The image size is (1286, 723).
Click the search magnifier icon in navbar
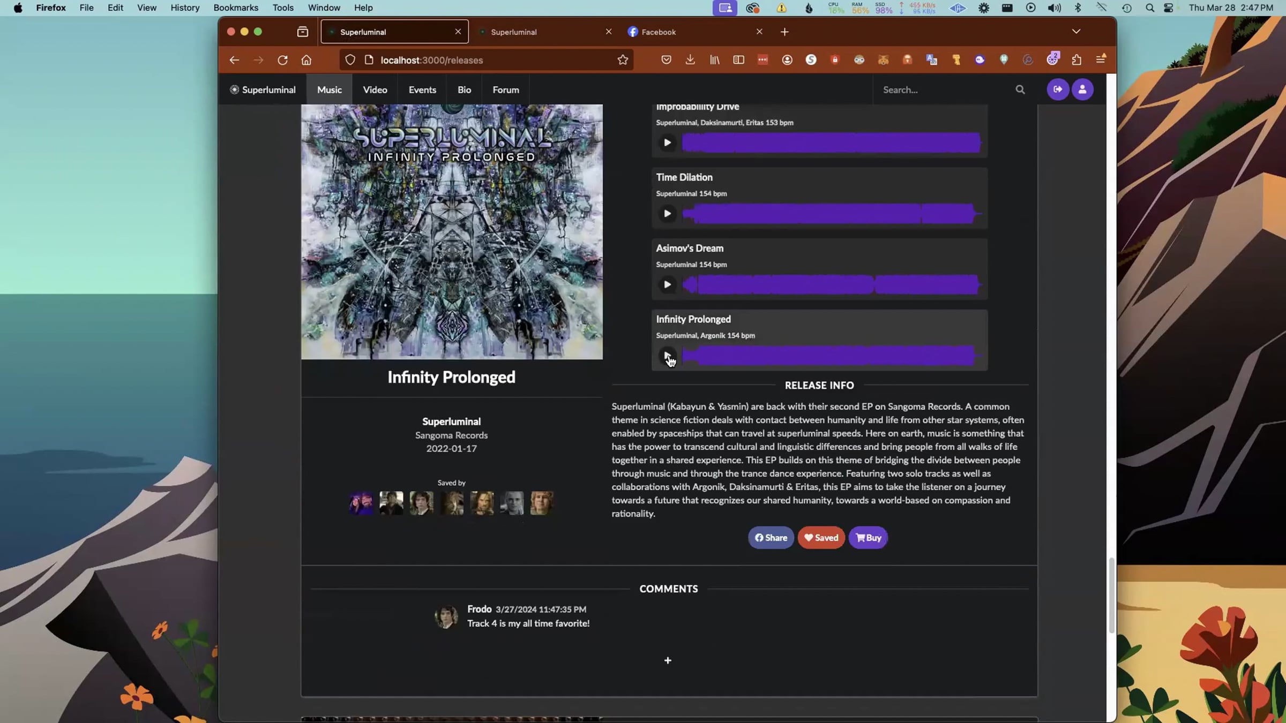1020,90
